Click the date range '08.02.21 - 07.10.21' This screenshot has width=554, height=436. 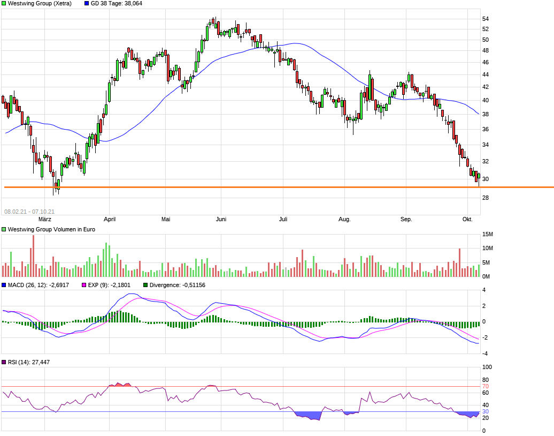pos(29,212)
